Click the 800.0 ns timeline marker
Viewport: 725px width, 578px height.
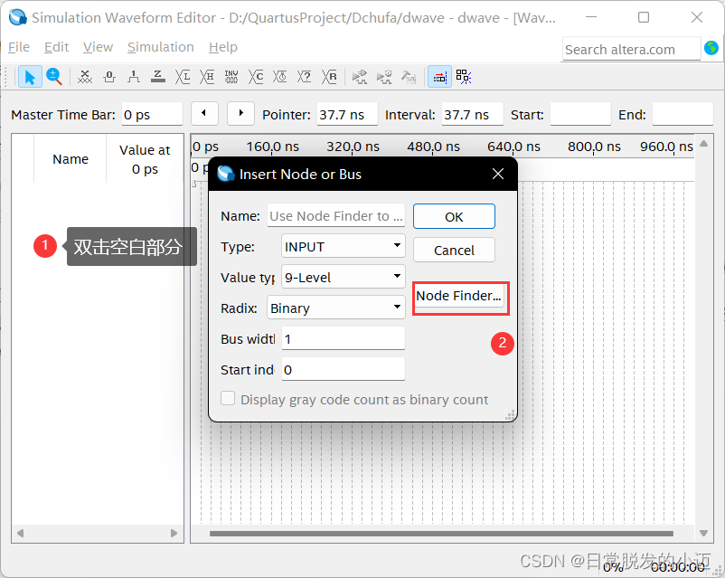click(594, 147)
